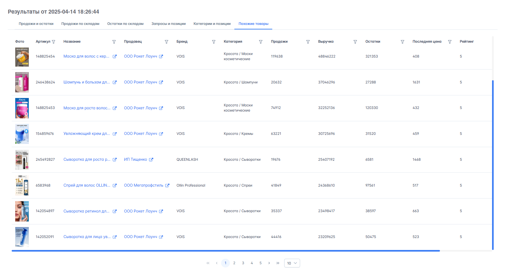
Task: Open external link icon for ИП Тищенко
Action: coord(151,159)
